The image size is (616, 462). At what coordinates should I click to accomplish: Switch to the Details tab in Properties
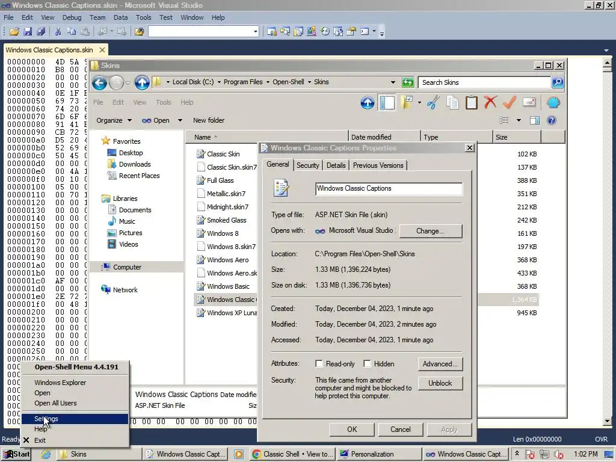tap(336, 165)
